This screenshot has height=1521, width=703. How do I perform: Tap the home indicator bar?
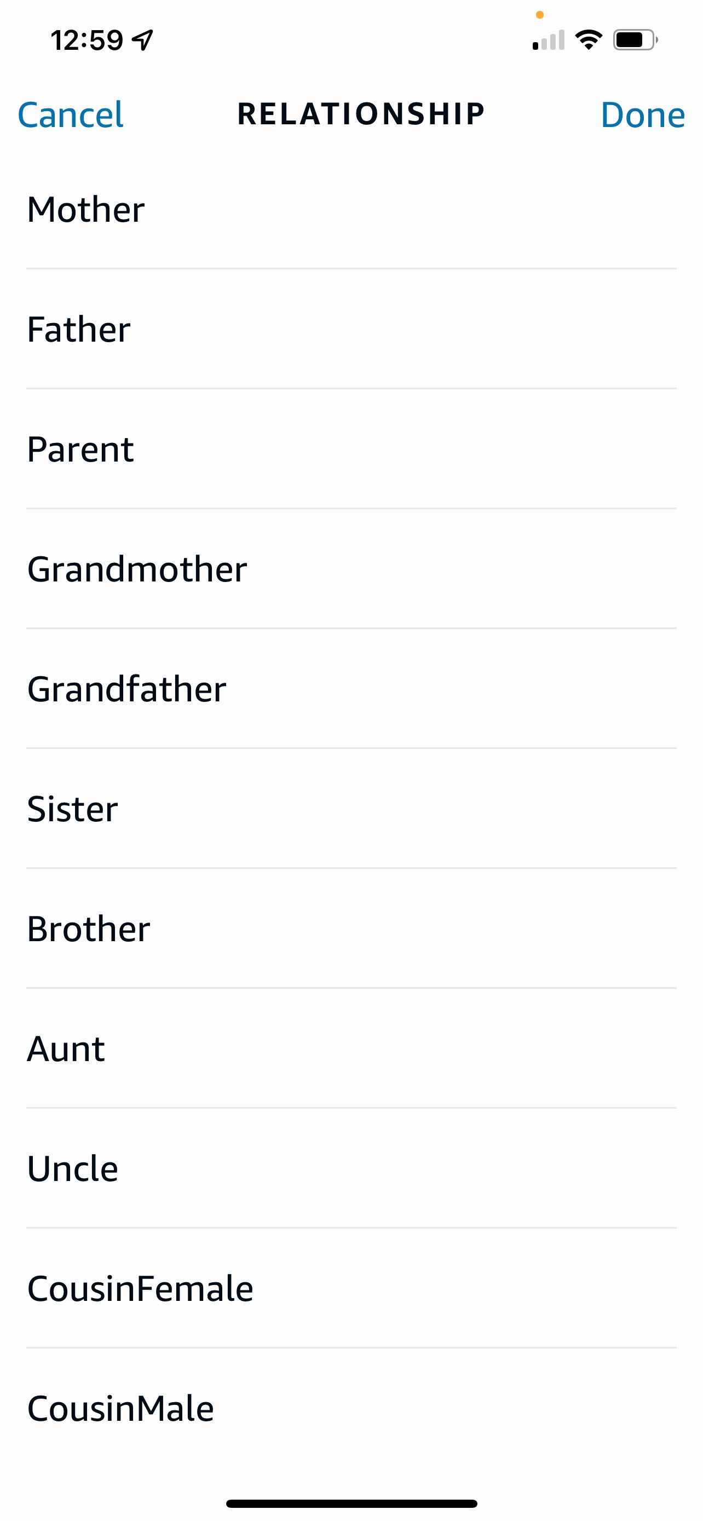pyautogui.click(x=351, y=1503)
